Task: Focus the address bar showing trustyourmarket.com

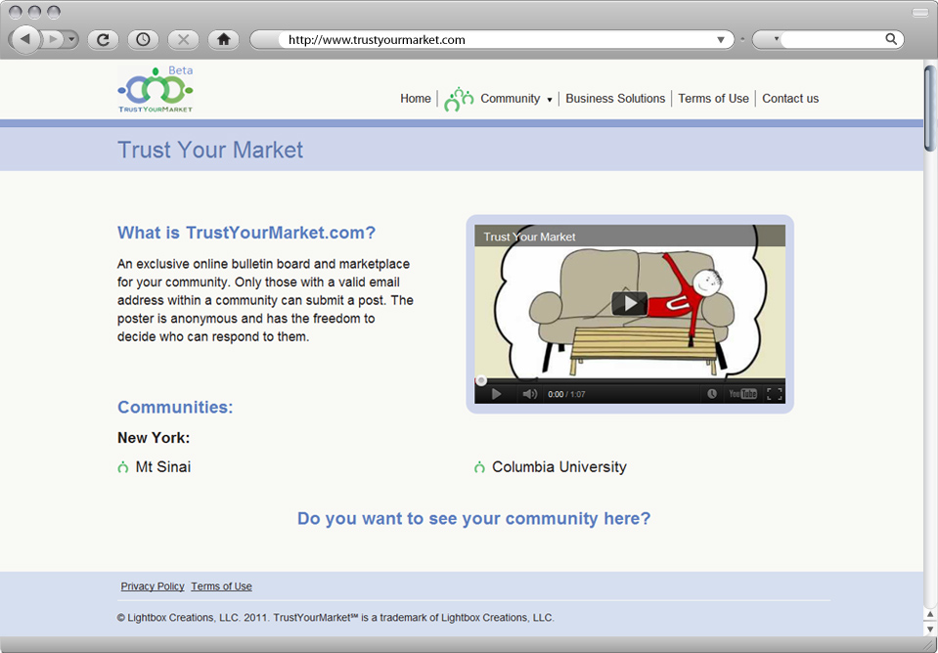Action: click(x=492, y=40)
